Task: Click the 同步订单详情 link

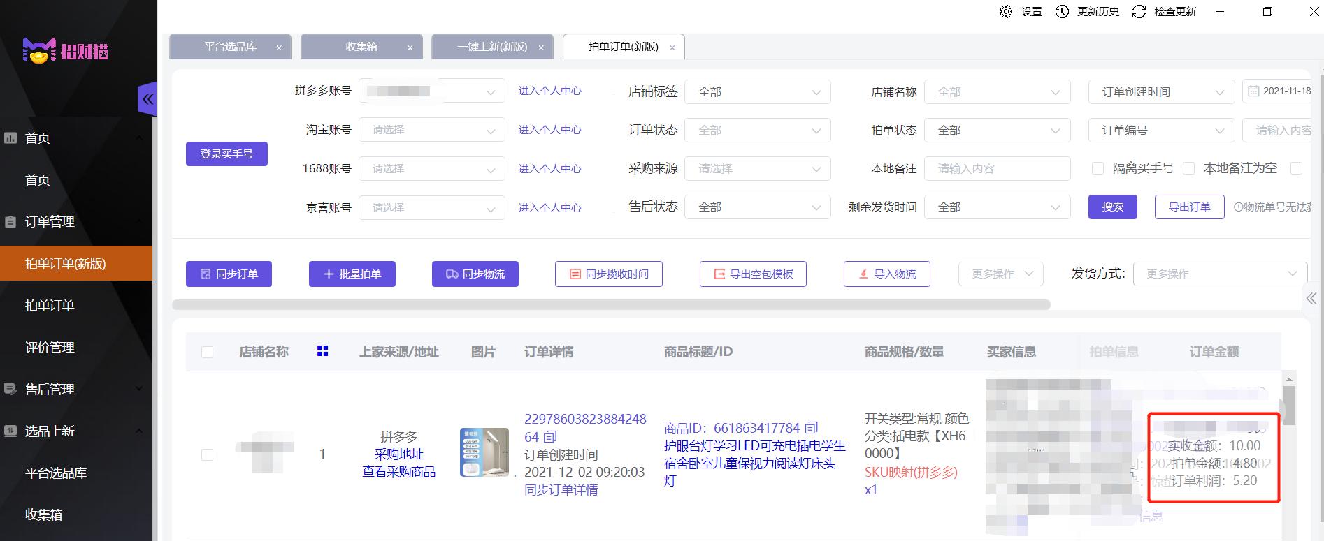Action: pyautogui.click(x=561, y=490)
